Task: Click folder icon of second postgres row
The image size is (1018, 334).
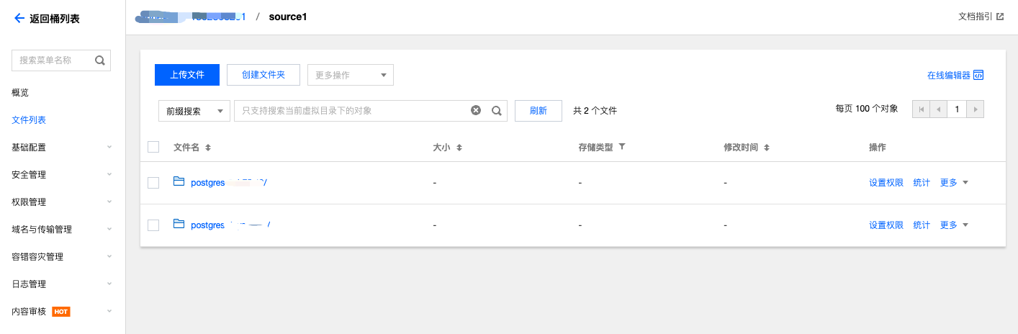Action: (x=179, y=225)
